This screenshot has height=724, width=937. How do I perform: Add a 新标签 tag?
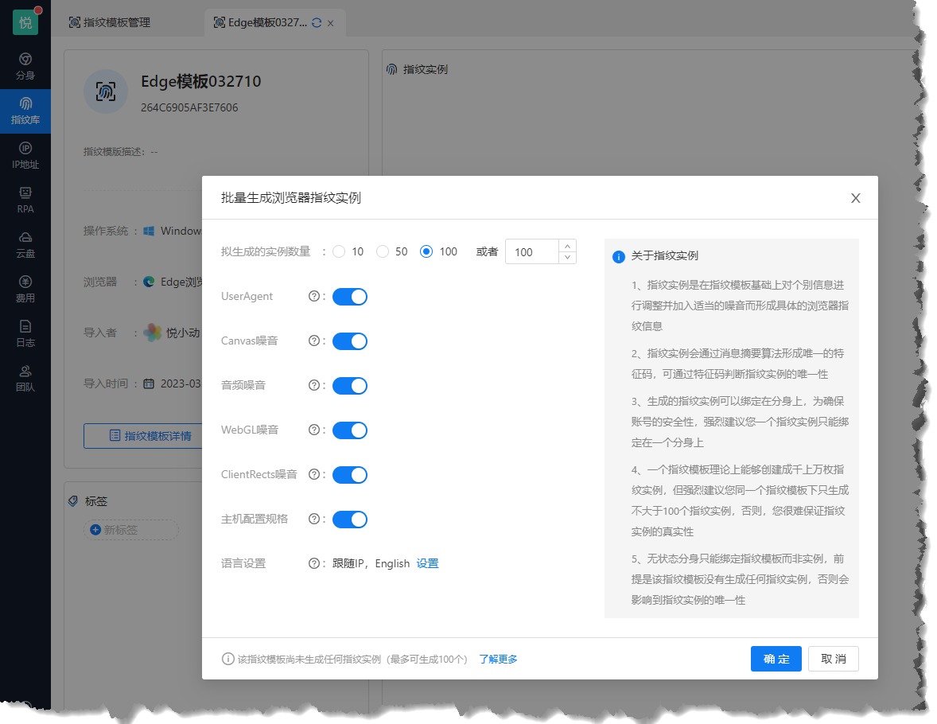point(131,530)
